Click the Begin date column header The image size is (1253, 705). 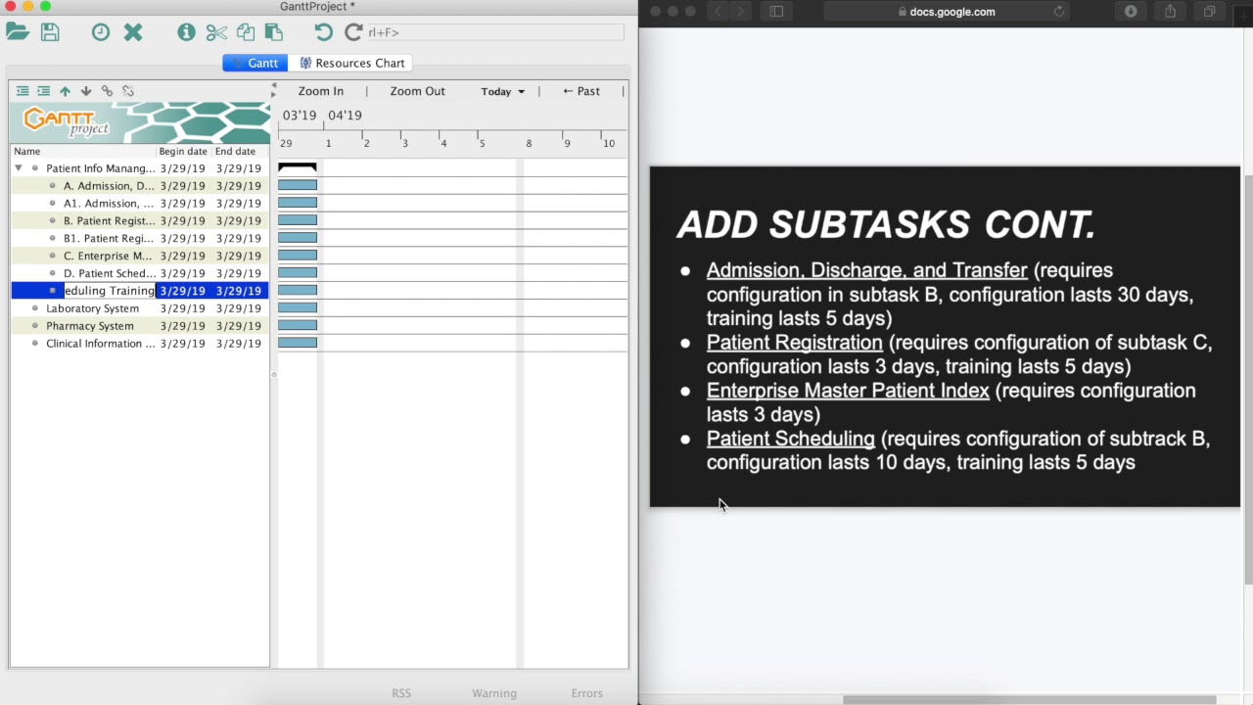[x=183, y=151]
